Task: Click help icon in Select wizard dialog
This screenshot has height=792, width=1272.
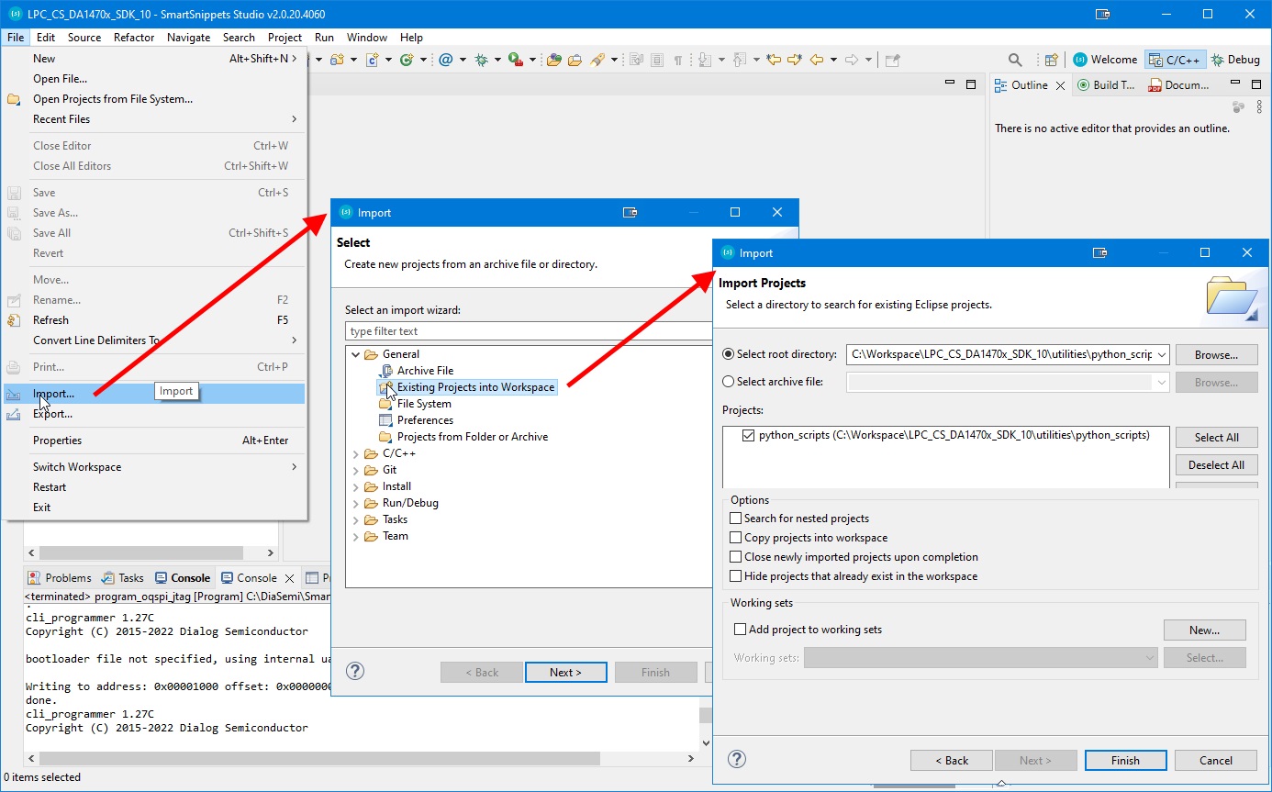Action: [355, 671]
